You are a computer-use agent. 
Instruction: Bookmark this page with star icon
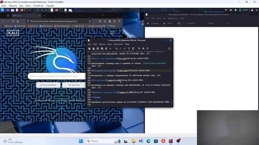[90, 21]
